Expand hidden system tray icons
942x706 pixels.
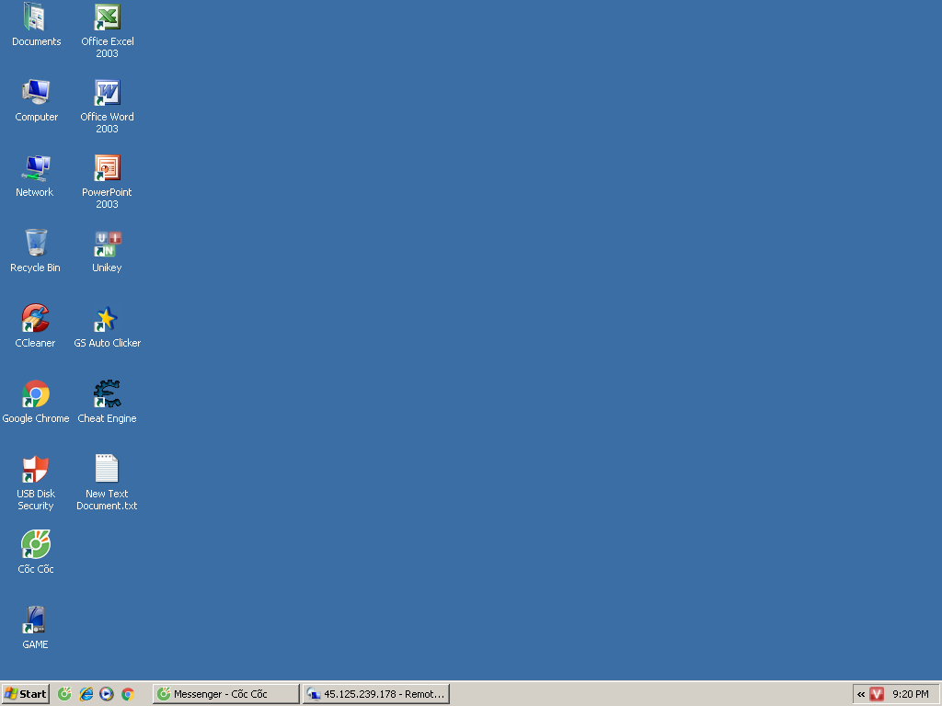click(x=861, y=694)
